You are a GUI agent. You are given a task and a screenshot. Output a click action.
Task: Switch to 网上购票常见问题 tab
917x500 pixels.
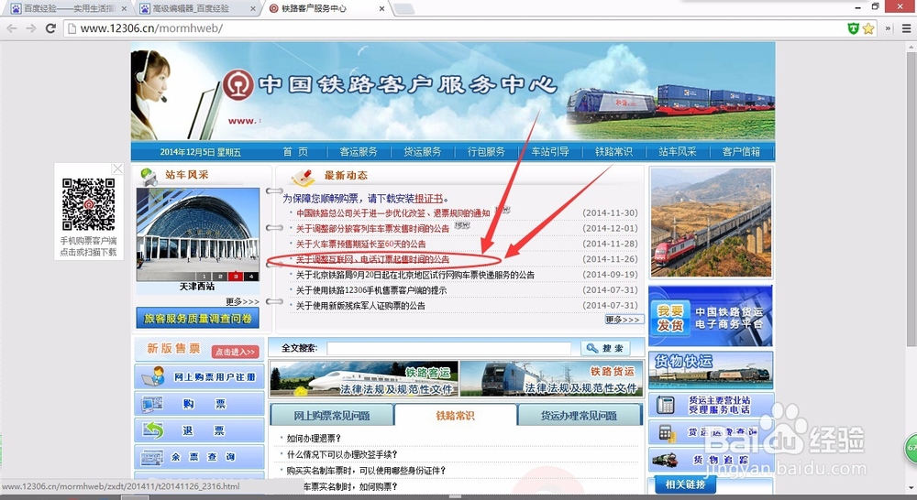tap(332, 416)
